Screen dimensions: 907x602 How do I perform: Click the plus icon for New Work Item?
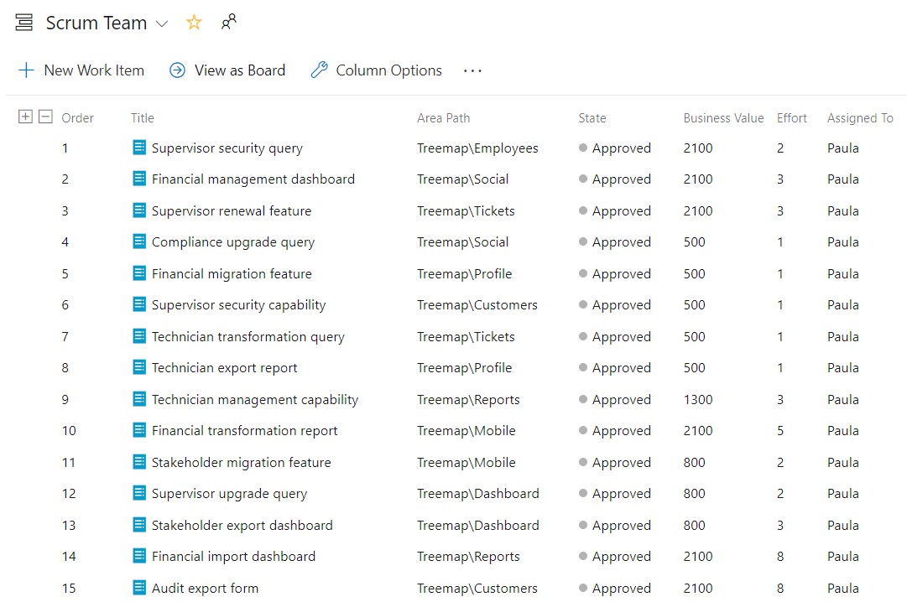26,70
